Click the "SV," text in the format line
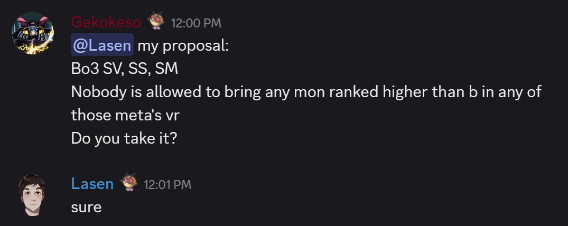Viewport: 568px width, 226px height. pyautogui.click(x=114, y=69)
